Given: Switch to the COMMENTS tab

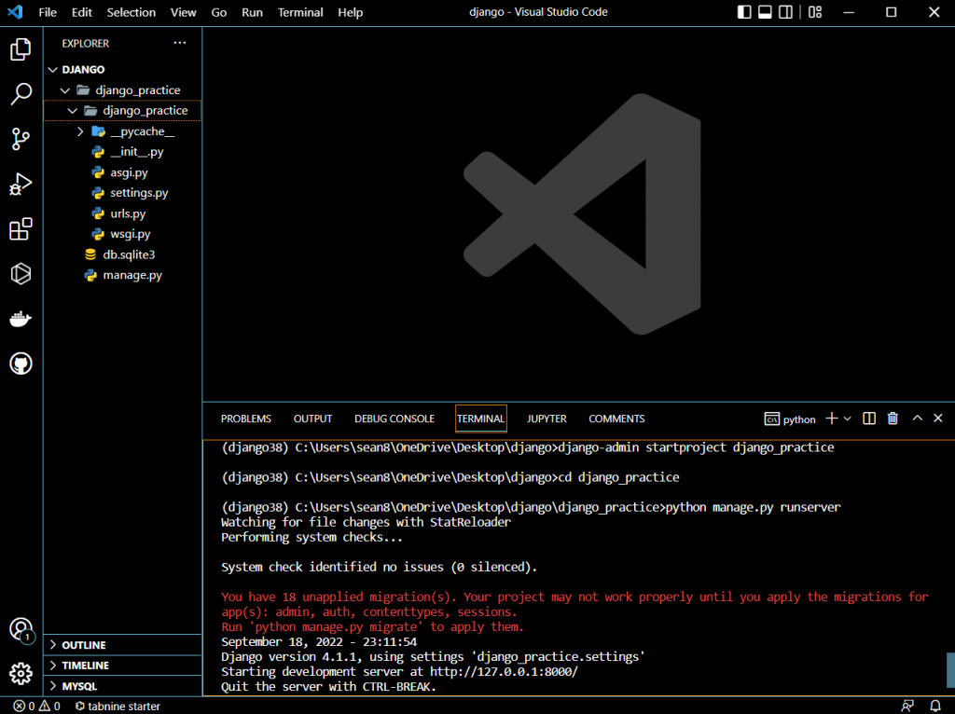Looking at the screenshot, I should [616, 419].
